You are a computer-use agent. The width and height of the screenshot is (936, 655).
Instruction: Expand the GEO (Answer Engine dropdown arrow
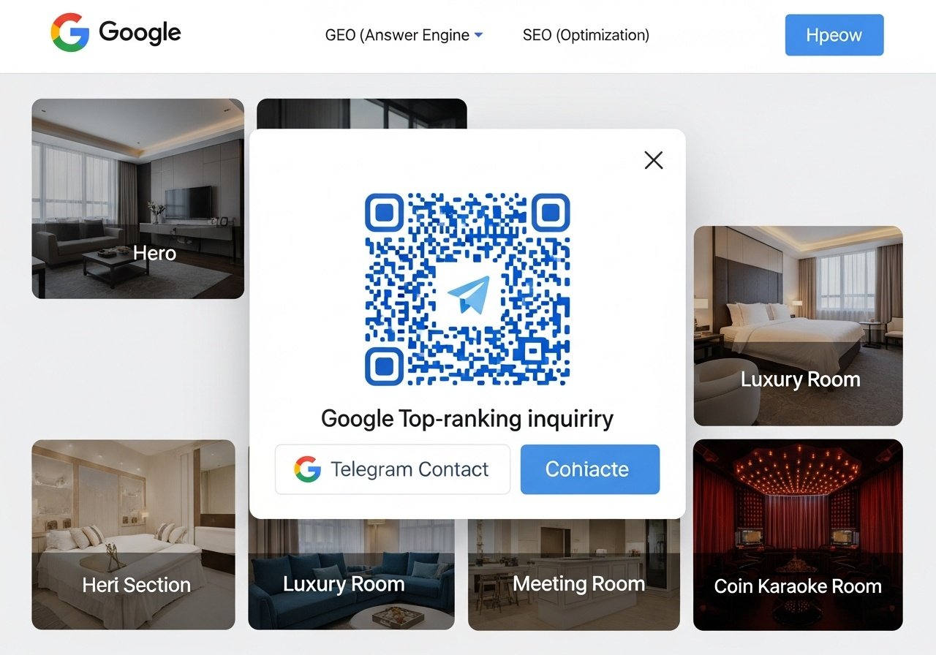coord(478,35)
